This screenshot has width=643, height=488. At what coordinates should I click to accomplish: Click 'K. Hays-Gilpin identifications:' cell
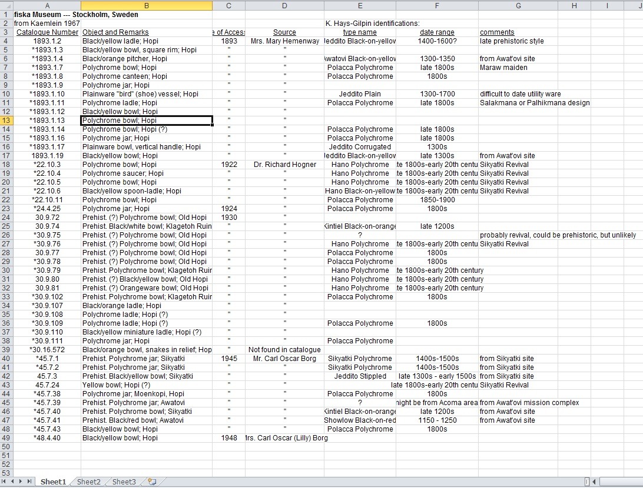[x=372, y=24]
